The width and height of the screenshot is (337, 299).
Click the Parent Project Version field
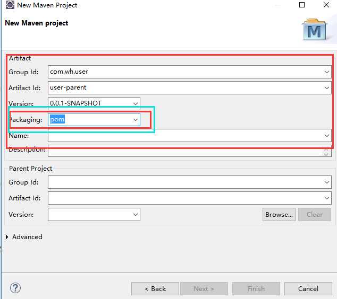[x=94, y=214]
